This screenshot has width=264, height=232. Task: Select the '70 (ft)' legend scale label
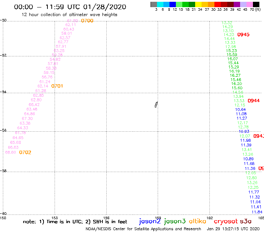255,10
